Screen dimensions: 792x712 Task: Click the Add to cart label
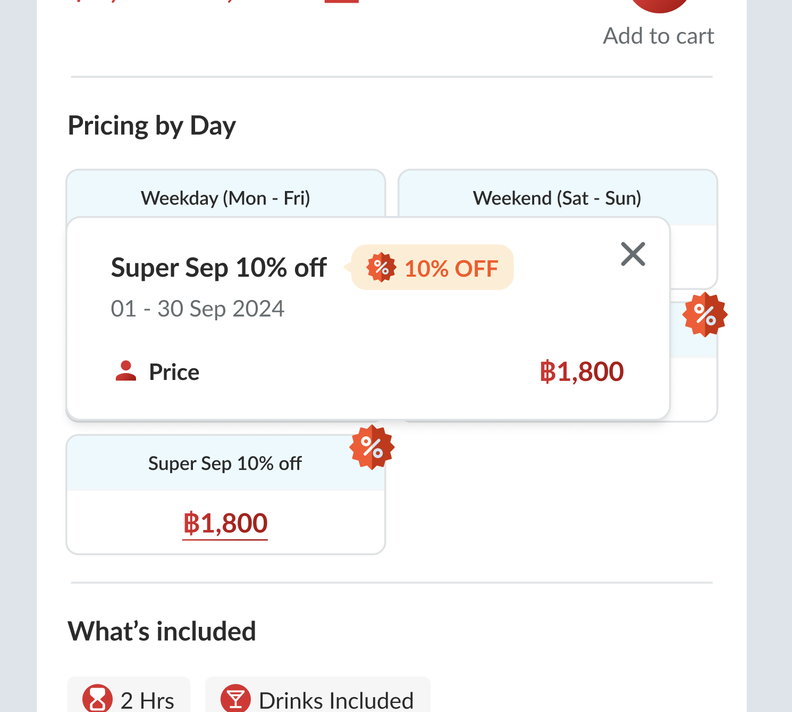[x=658, y=36]
